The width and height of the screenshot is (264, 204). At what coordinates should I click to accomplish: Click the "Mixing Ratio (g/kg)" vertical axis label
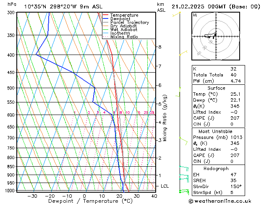[x=165, y=118]
